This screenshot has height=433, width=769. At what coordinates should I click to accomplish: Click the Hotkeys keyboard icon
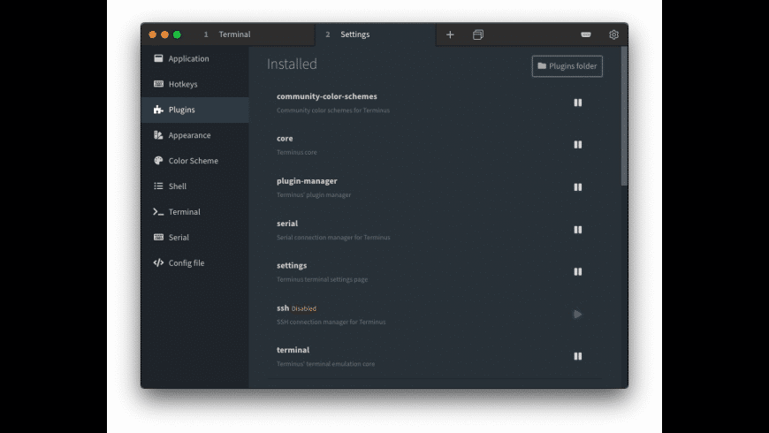pos(158,84)
